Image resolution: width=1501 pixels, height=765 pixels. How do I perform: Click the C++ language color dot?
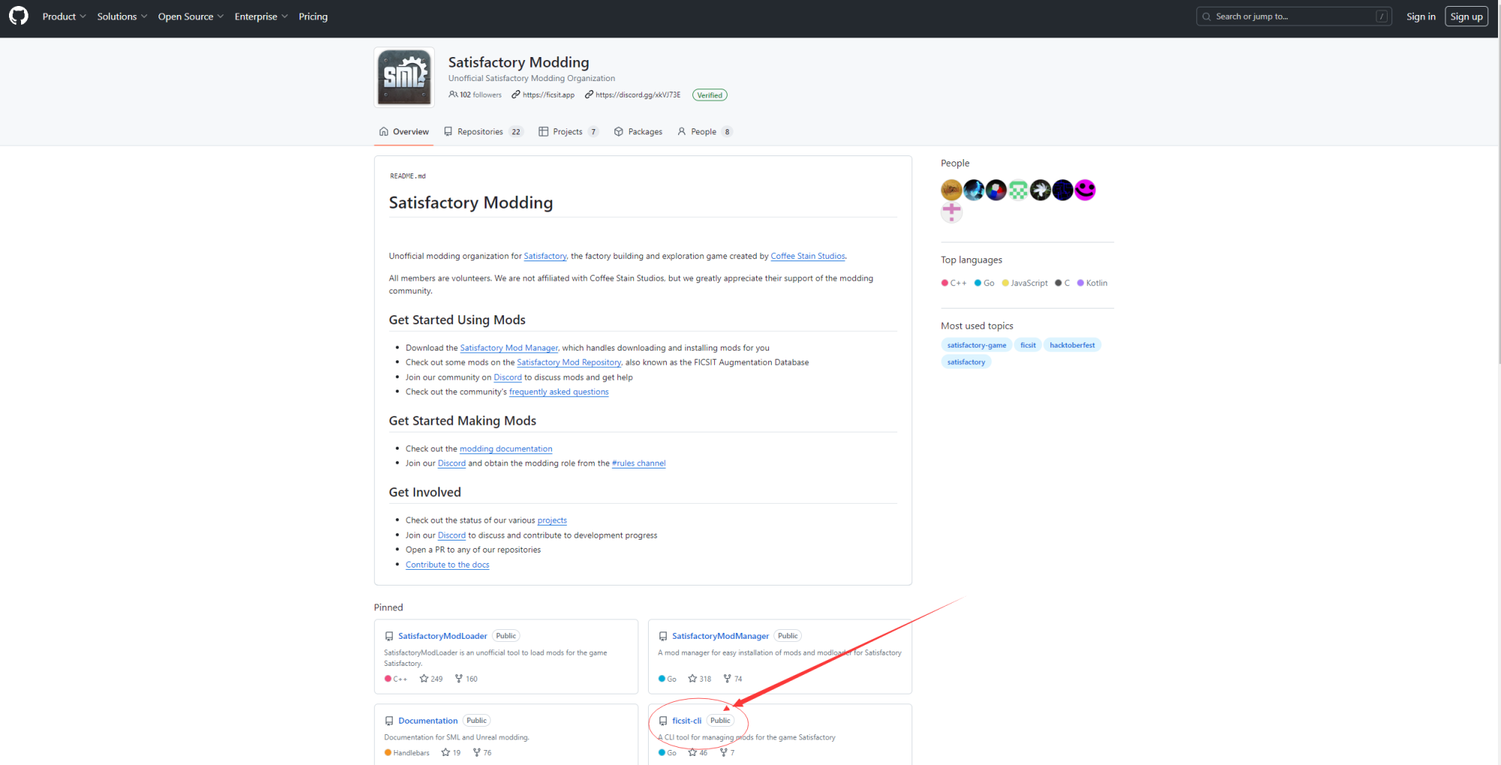click(945, 283)
